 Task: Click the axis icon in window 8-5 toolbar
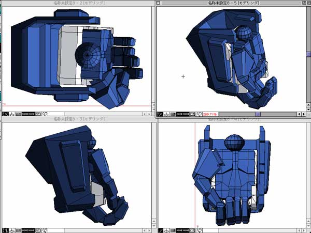tap(160, 114)
